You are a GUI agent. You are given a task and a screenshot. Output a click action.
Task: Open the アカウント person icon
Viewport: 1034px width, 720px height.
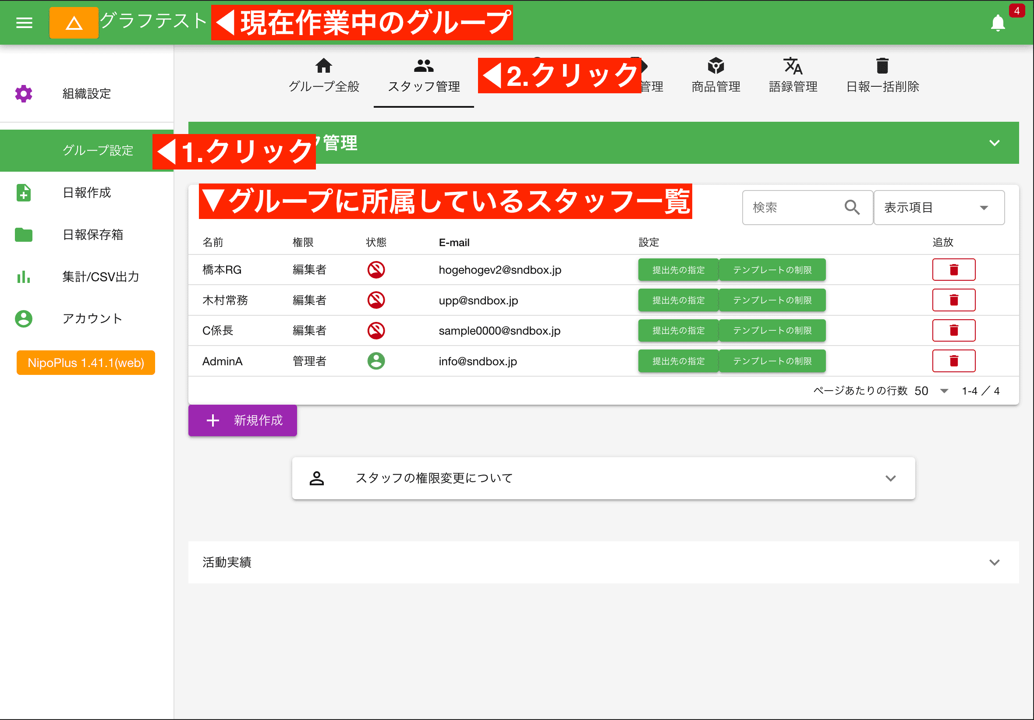click(x=23, y=319)
